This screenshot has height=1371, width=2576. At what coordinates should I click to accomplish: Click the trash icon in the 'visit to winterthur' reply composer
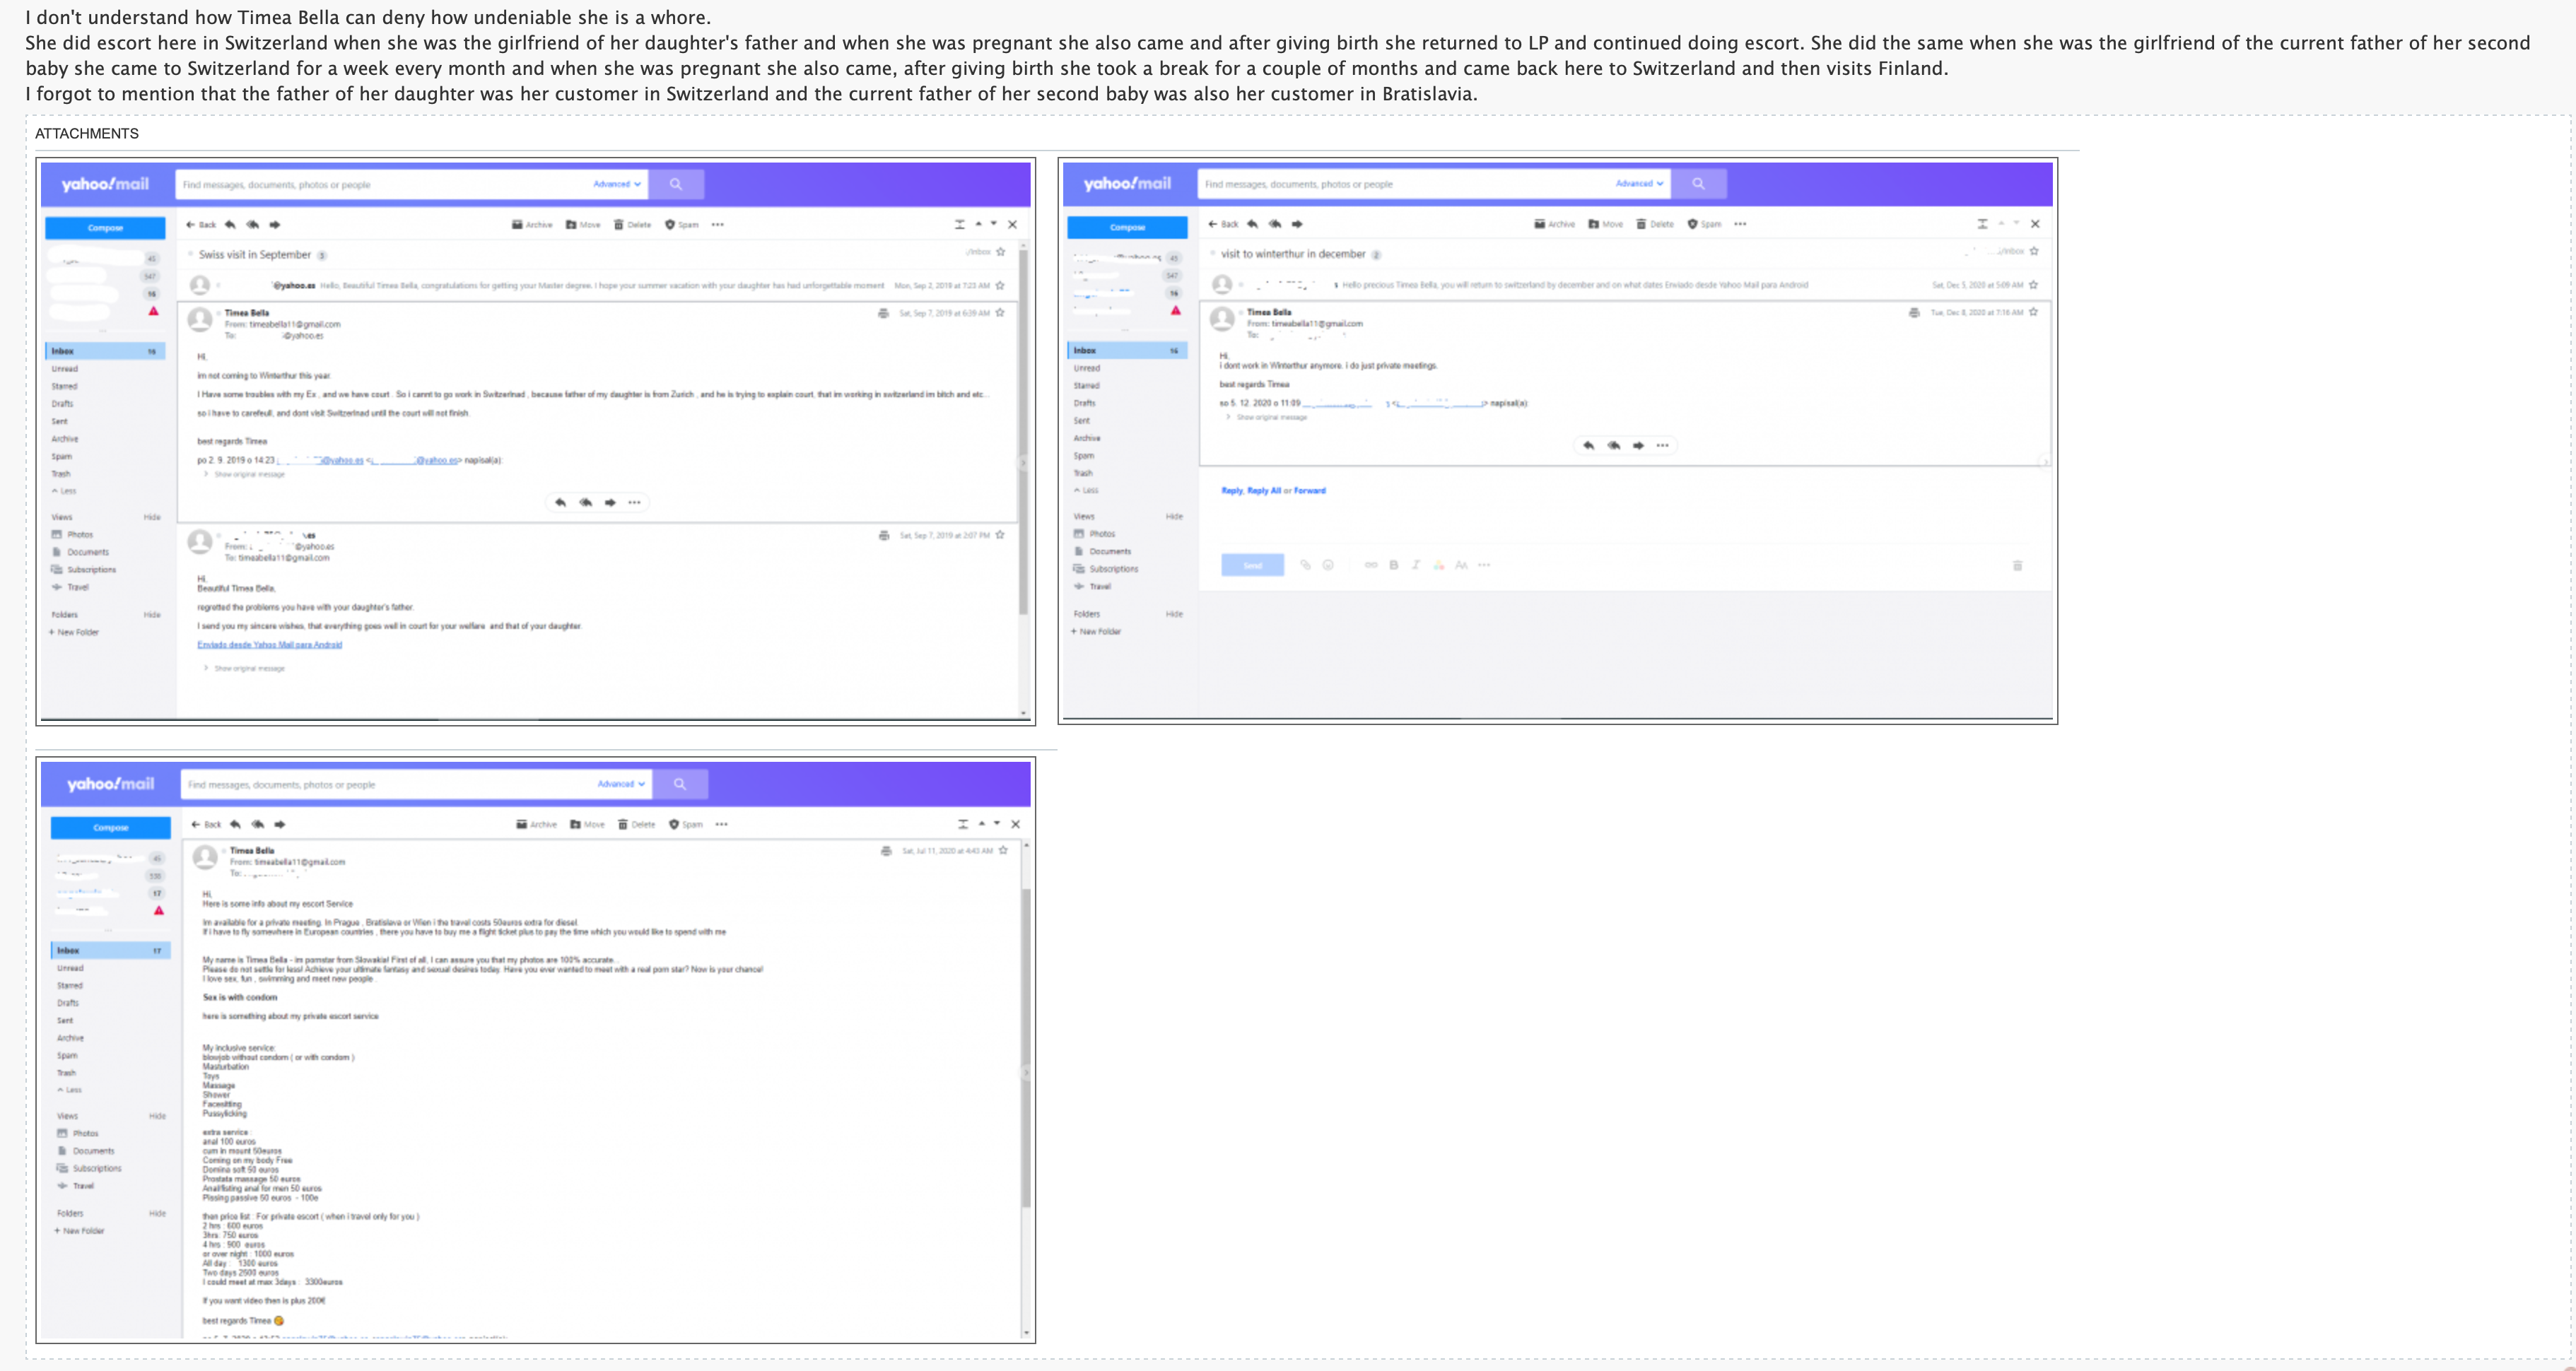pos(2017,566)
